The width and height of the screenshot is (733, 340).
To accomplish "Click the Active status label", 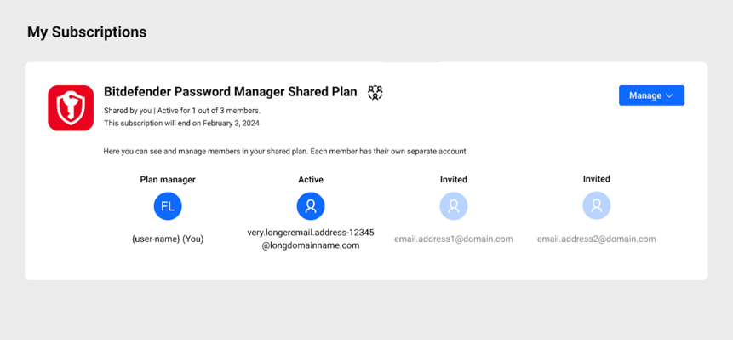I will coord(311,180).
